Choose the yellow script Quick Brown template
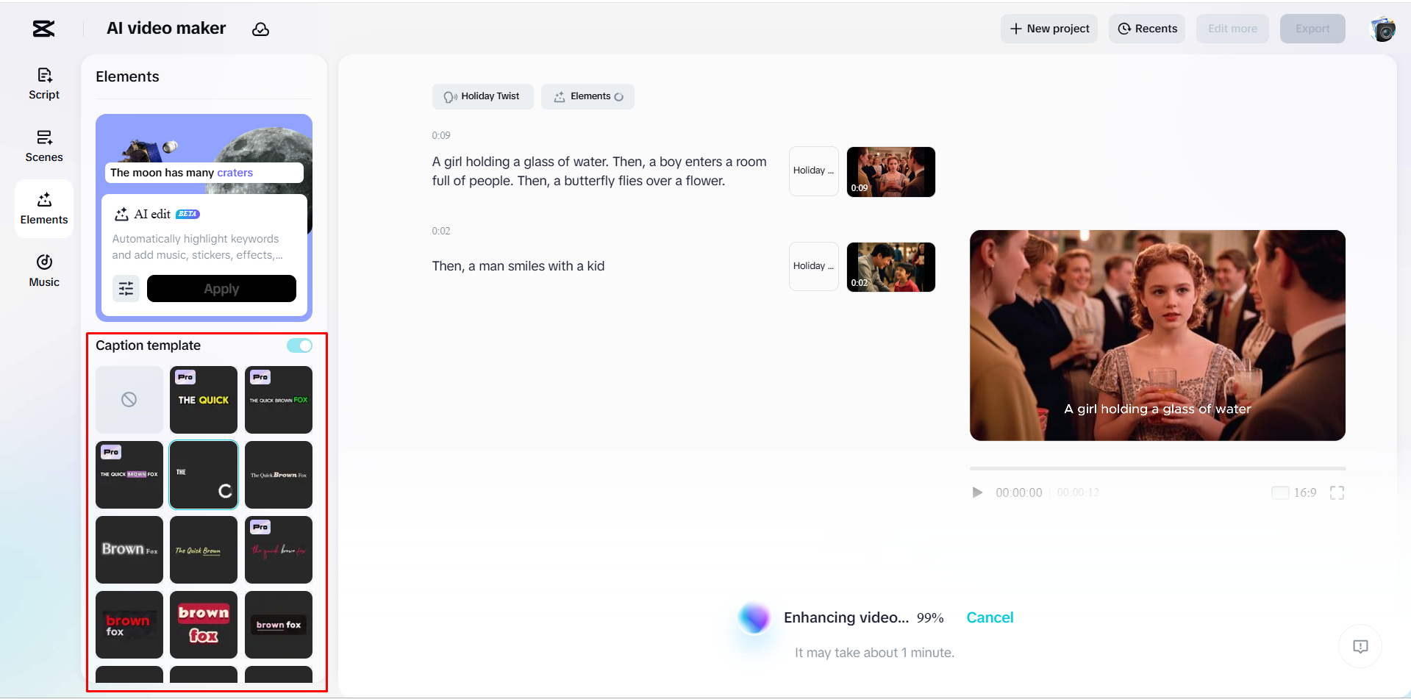 coord(204,550)
